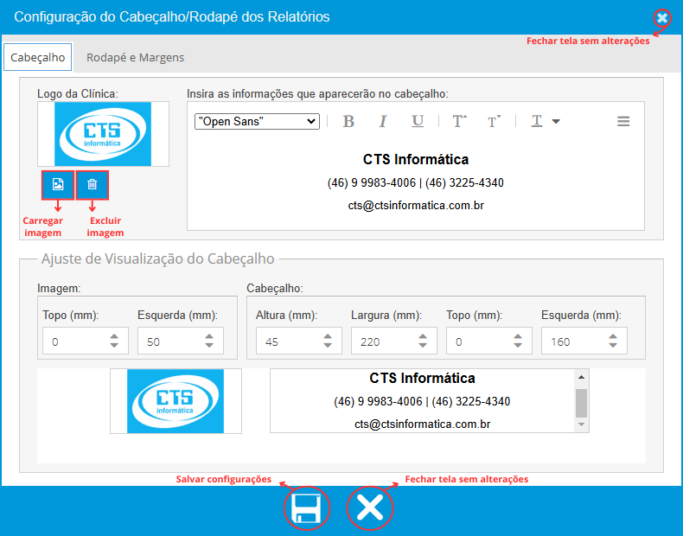The height and width of the screenshot is (536, 683).
Task: Click the phone numbers line in the preview
Action: (x=422, y=401)
